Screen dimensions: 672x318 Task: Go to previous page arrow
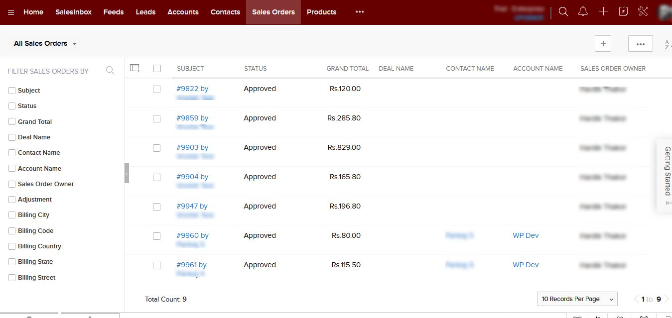(x=636, y=299)
